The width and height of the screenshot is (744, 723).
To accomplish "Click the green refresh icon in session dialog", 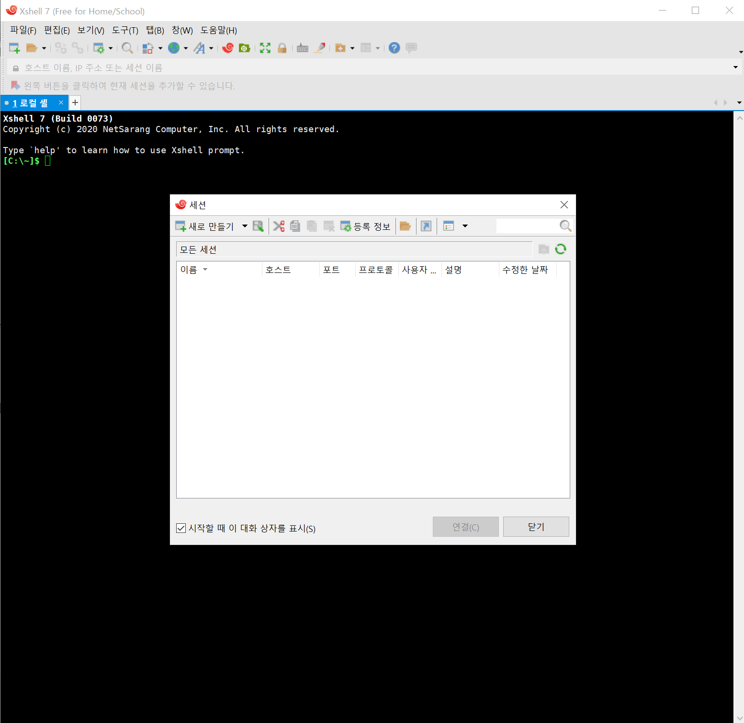I will coord(561,249).
